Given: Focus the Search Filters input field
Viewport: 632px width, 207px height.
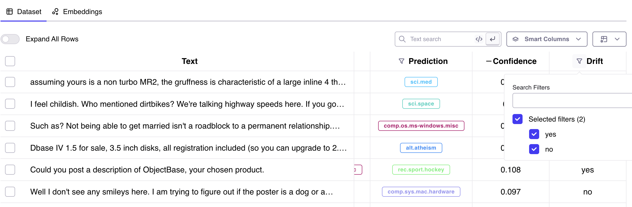Looking at the screenshot, I should [572, 100].
